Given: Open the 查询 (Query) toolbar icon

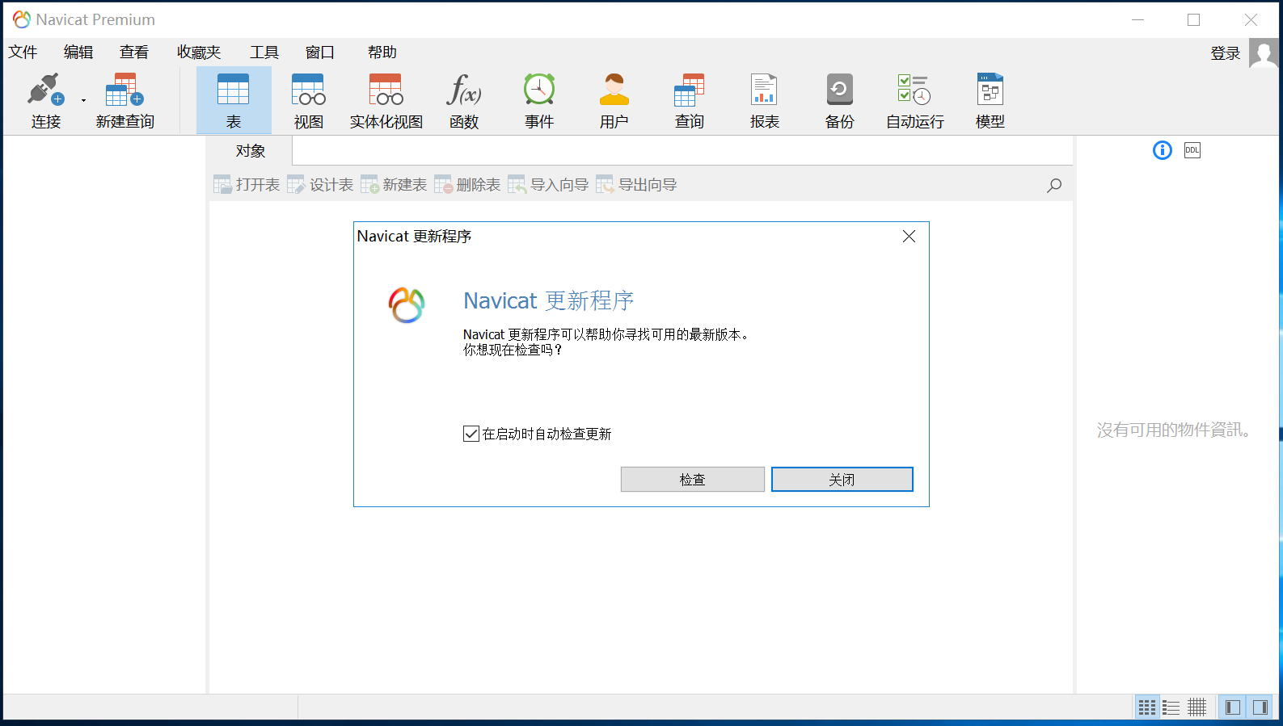Looking at the screenshot, I should [x=690, y=100].
